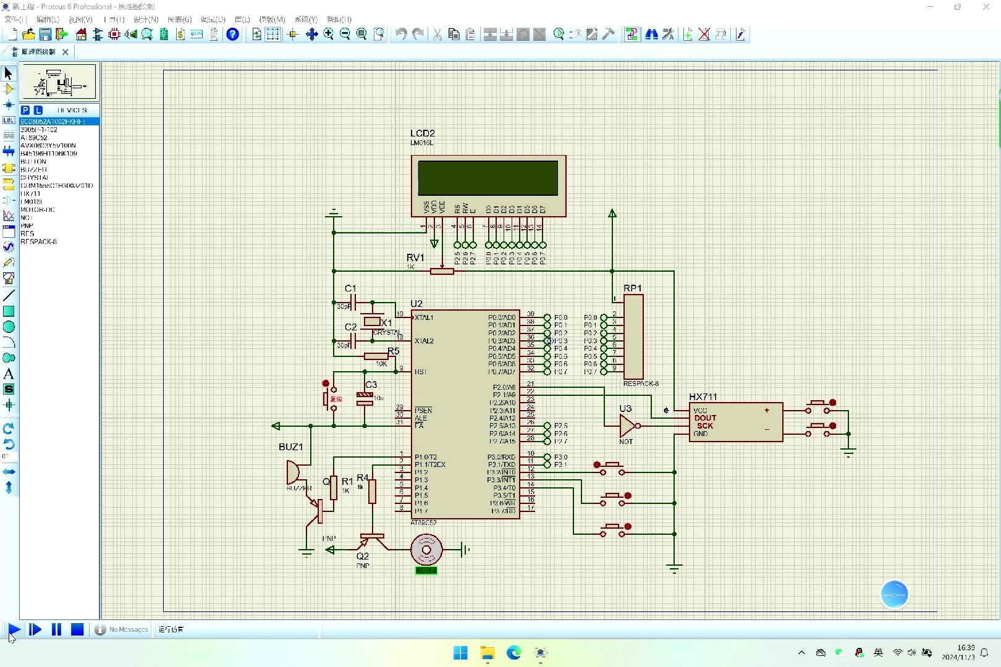The image size is (1001, 667).
Task: Open the blue Help question mark icon
Action: 232,35
